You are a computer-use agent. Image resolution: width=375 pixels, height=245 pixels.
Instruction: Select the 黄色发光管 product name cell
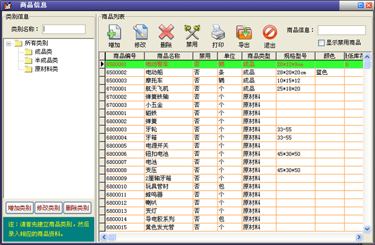pyautogui.click(x=168, y=227)
